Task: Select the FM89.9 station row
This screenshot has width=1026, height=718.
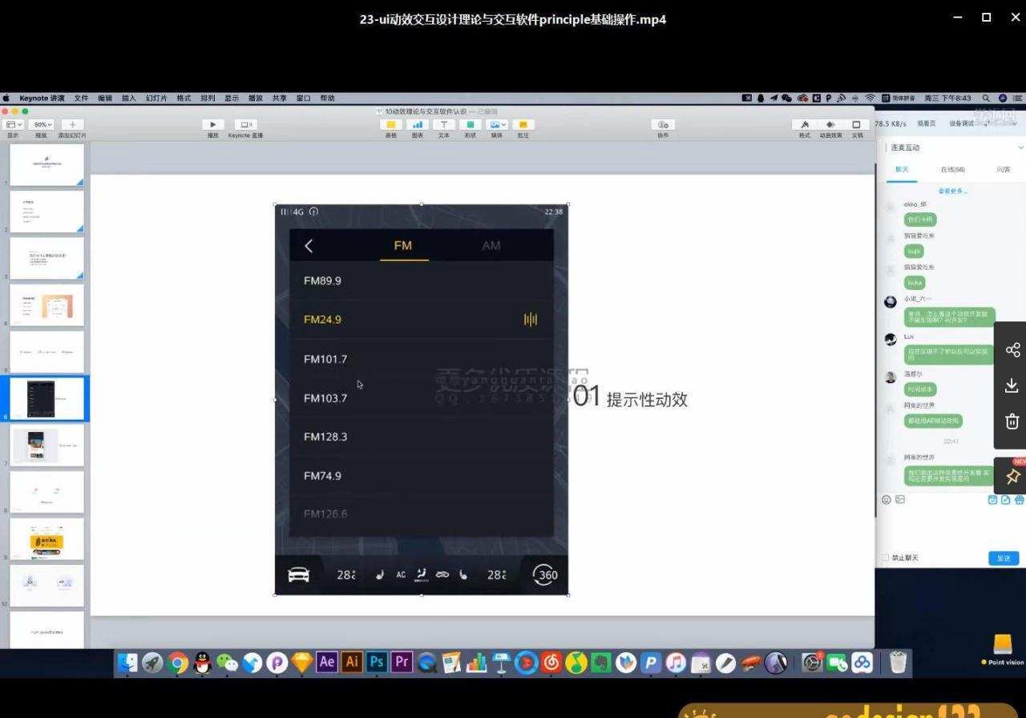Action: click(x=422, y=280)
